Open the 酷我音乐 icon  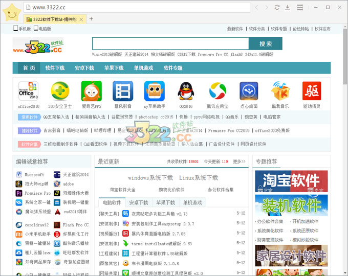click(x=280, y=91)
